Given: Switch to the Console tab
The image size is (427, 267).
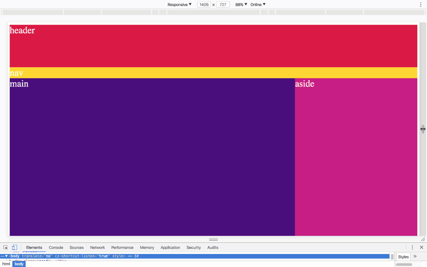Looking at the screenshot, I should coord(56,248).
